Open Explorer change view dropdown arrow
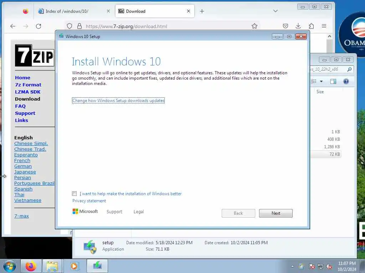 point(322,81)
